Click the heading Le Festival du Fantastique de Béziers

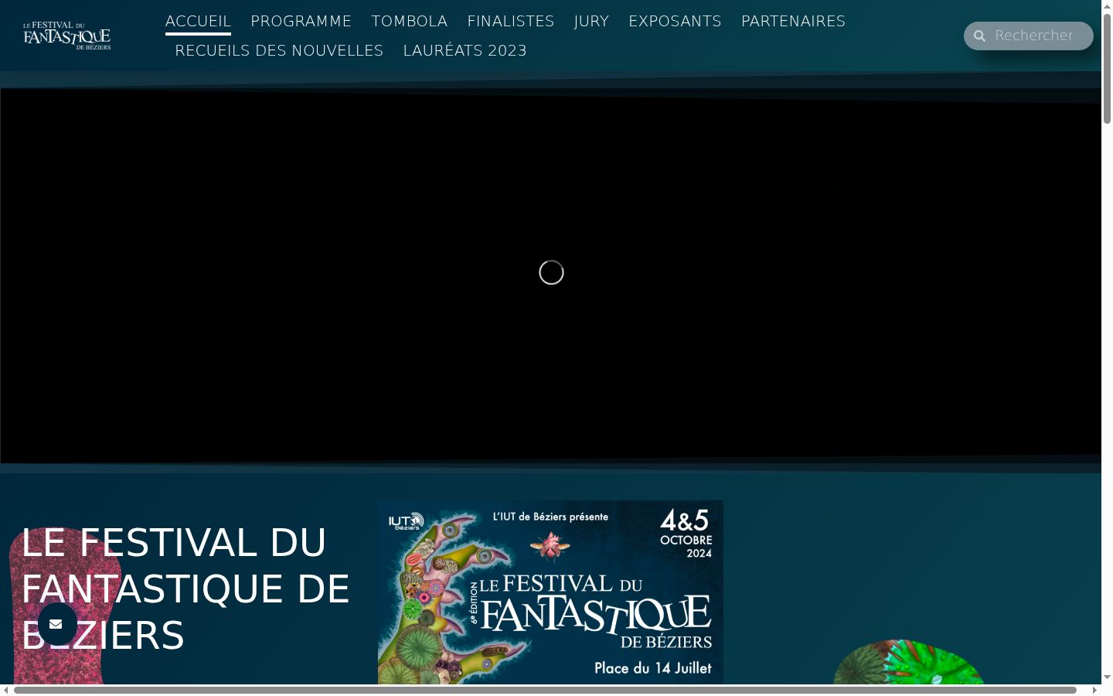185,589
